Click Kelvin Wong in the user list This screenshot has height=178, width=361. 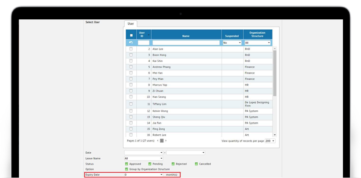pyautogui.click(x=160, y=111)
